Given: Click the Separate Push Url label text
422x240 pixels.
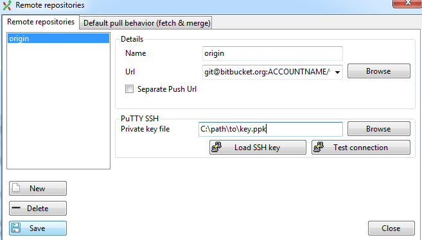Looking at the screenshot, I should [x=167, y=89].
